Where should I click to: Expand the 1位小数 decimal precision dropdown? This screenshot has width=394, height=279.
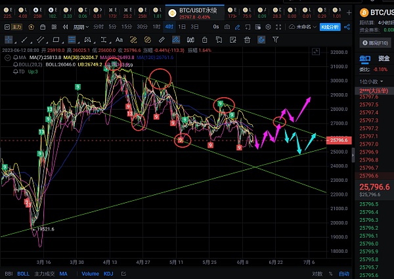(370, 81)
